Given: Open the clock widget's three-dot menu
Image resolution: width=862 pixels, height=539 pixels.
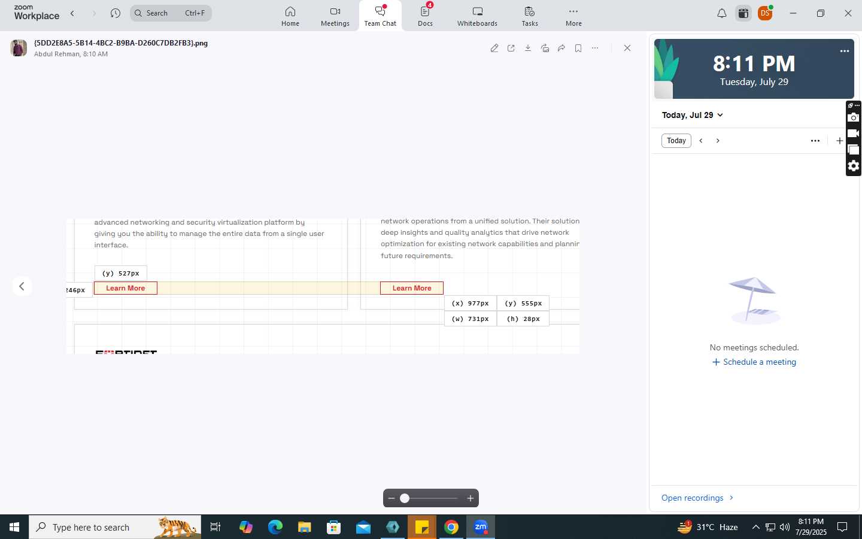Looking at the screenshot, I should coord(845,52).
